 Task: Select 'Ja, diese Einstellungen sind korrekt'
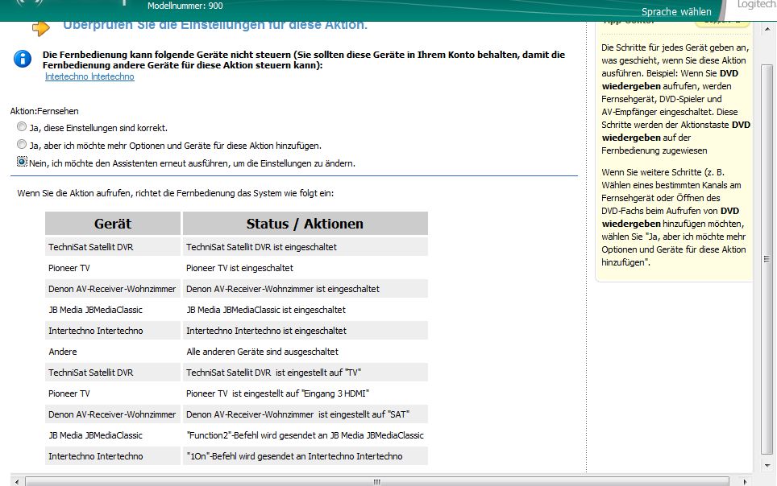point(22,127)
